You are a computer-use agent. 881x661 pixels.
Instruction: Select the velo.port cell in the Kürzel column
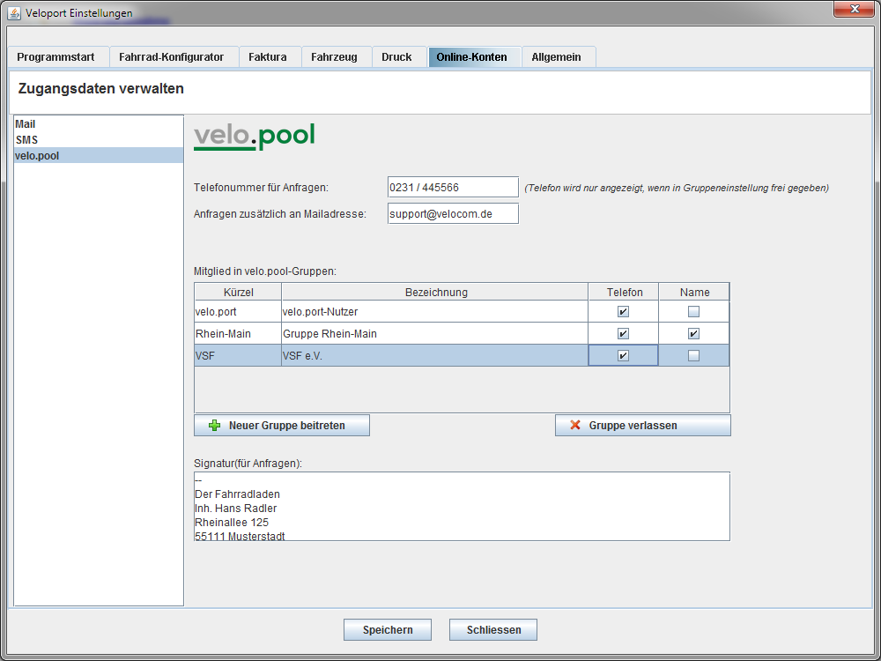(238, 311)
